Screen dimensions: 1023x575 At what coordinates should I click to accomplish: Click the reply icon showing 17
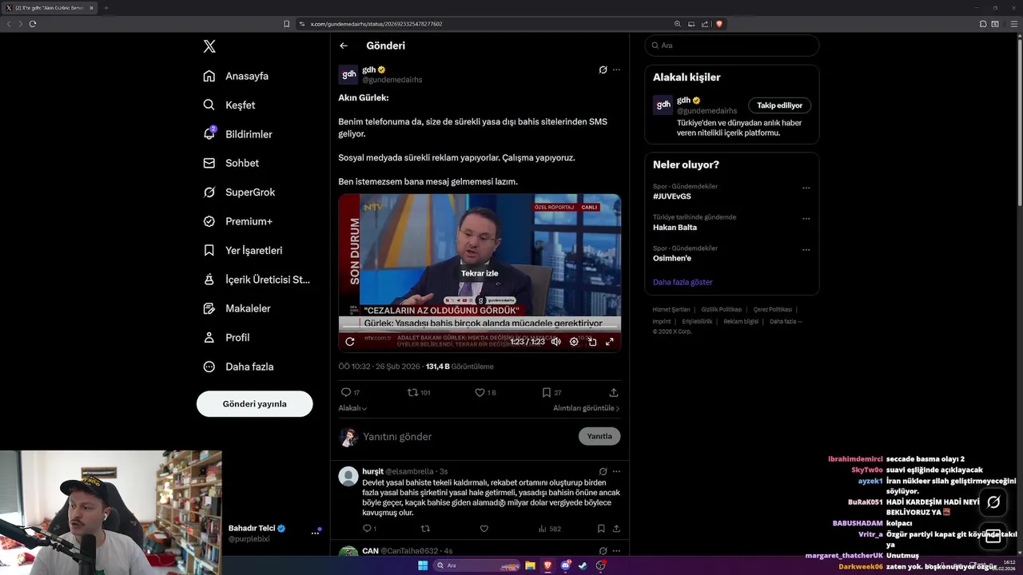click(346, 392)
